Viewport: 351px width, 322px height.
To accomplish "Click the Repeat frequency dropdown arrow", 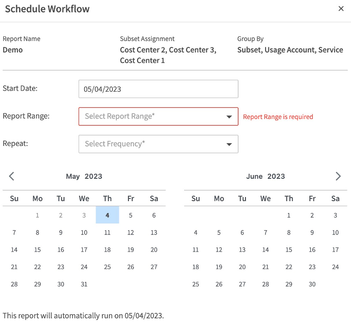I will [x=229, y=144].
